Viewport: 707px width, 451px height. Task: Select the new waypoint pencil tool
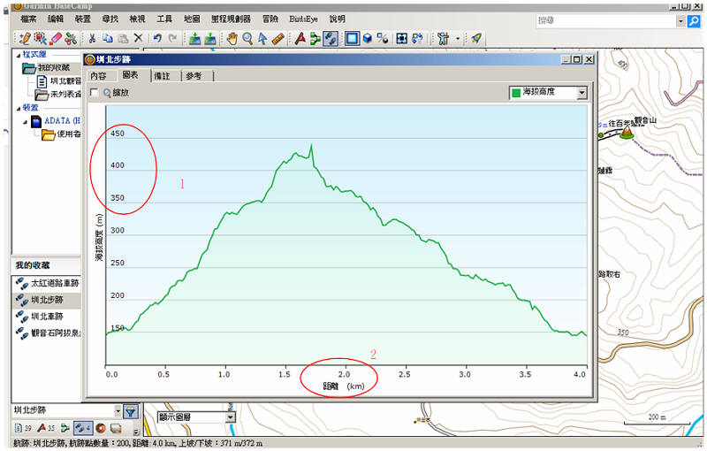(25, 39)
